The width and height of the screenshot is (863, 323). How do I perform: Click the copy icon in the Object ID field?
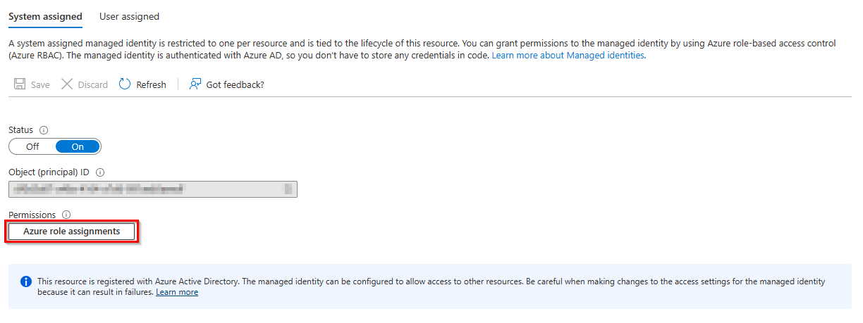pos(288,189)
